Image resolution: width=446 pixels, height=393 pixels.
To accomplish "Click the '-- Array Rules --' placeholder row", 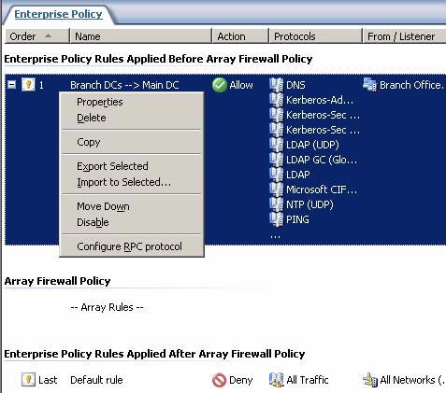I will click(x=107, y=307).
